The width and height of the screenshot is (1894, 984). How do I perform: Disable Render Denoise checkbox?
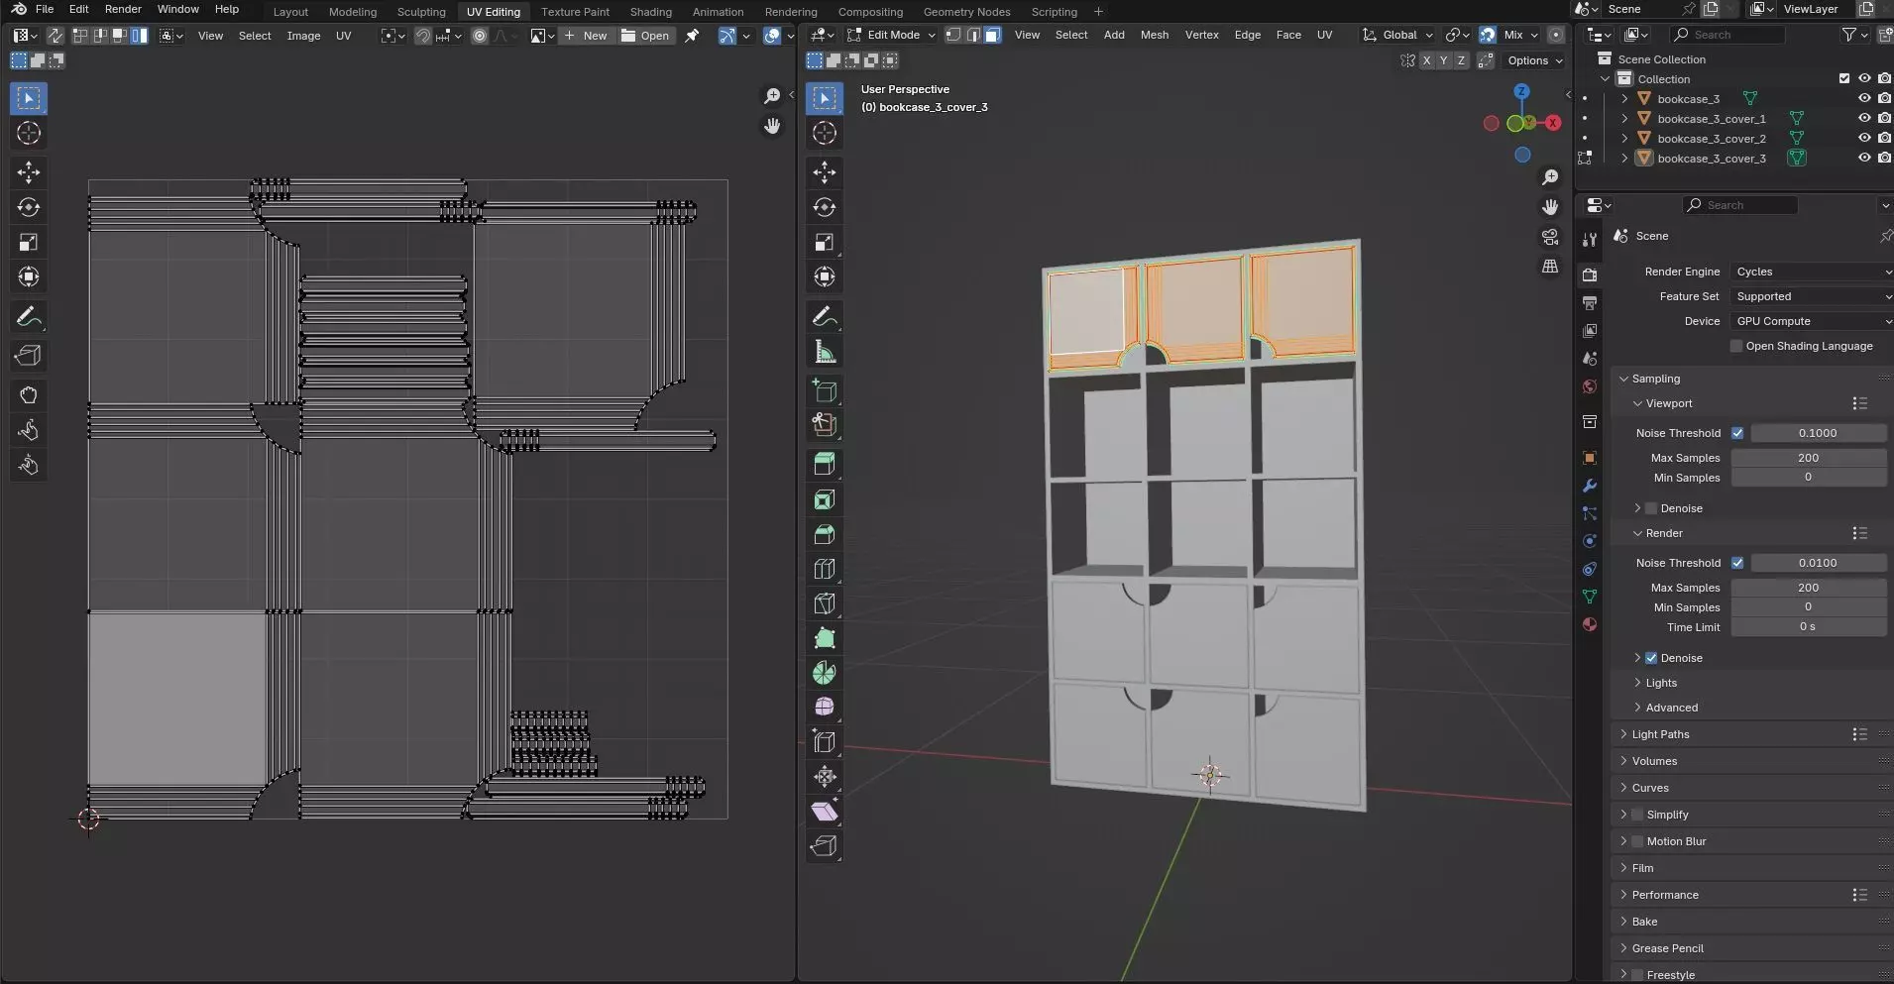click(1651, 658)
